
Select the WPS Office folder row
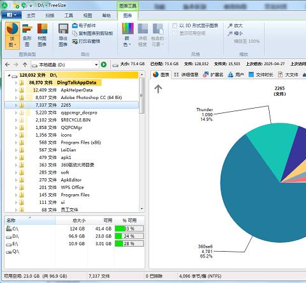pos(72,188)
